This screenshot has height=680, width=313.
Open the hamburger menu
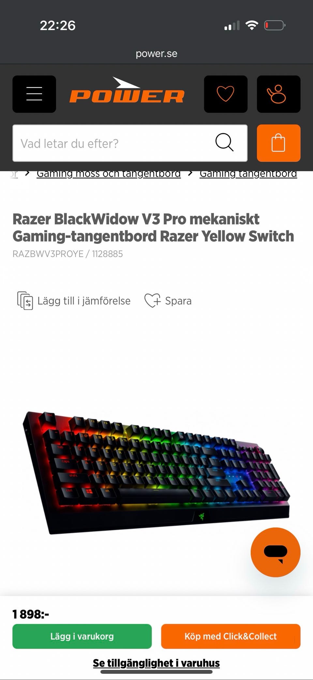pos(34,94)
